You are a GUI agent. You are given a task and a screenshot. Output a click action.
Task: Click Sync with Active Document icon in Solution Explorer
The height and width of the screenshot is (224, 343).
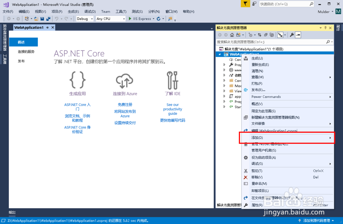coord(259,34)
